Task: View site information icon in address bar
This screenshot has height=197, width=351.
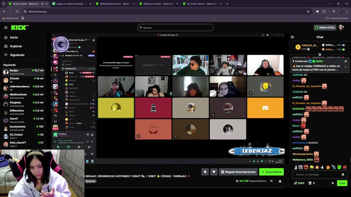Action: pyautogui.click(x=25, y=11)
